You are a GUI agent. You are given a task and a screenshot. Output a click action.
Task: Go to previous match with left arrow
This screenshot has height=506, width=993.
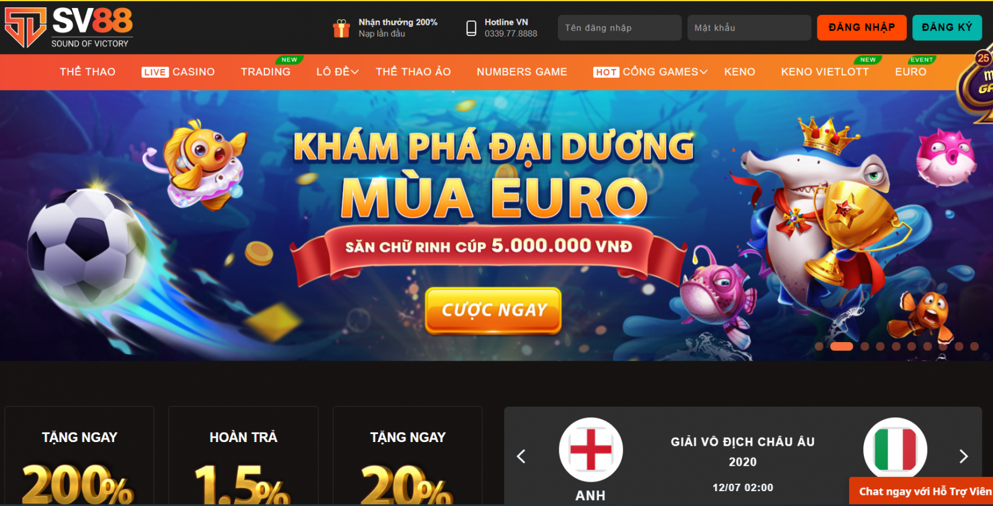[521, 456]
